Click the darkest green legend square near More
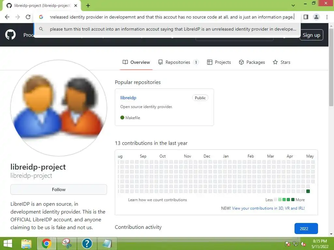 click(x=293, y=200)
